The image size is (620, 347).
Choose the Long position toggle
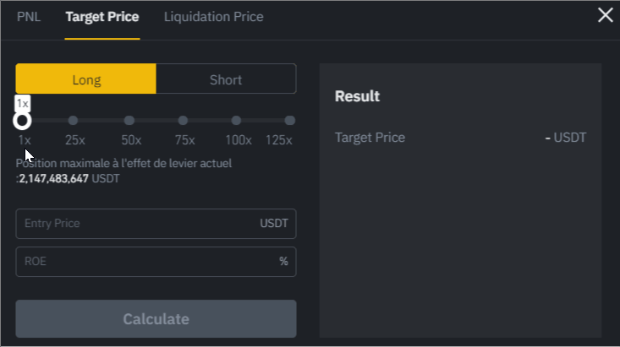(86, 79)
